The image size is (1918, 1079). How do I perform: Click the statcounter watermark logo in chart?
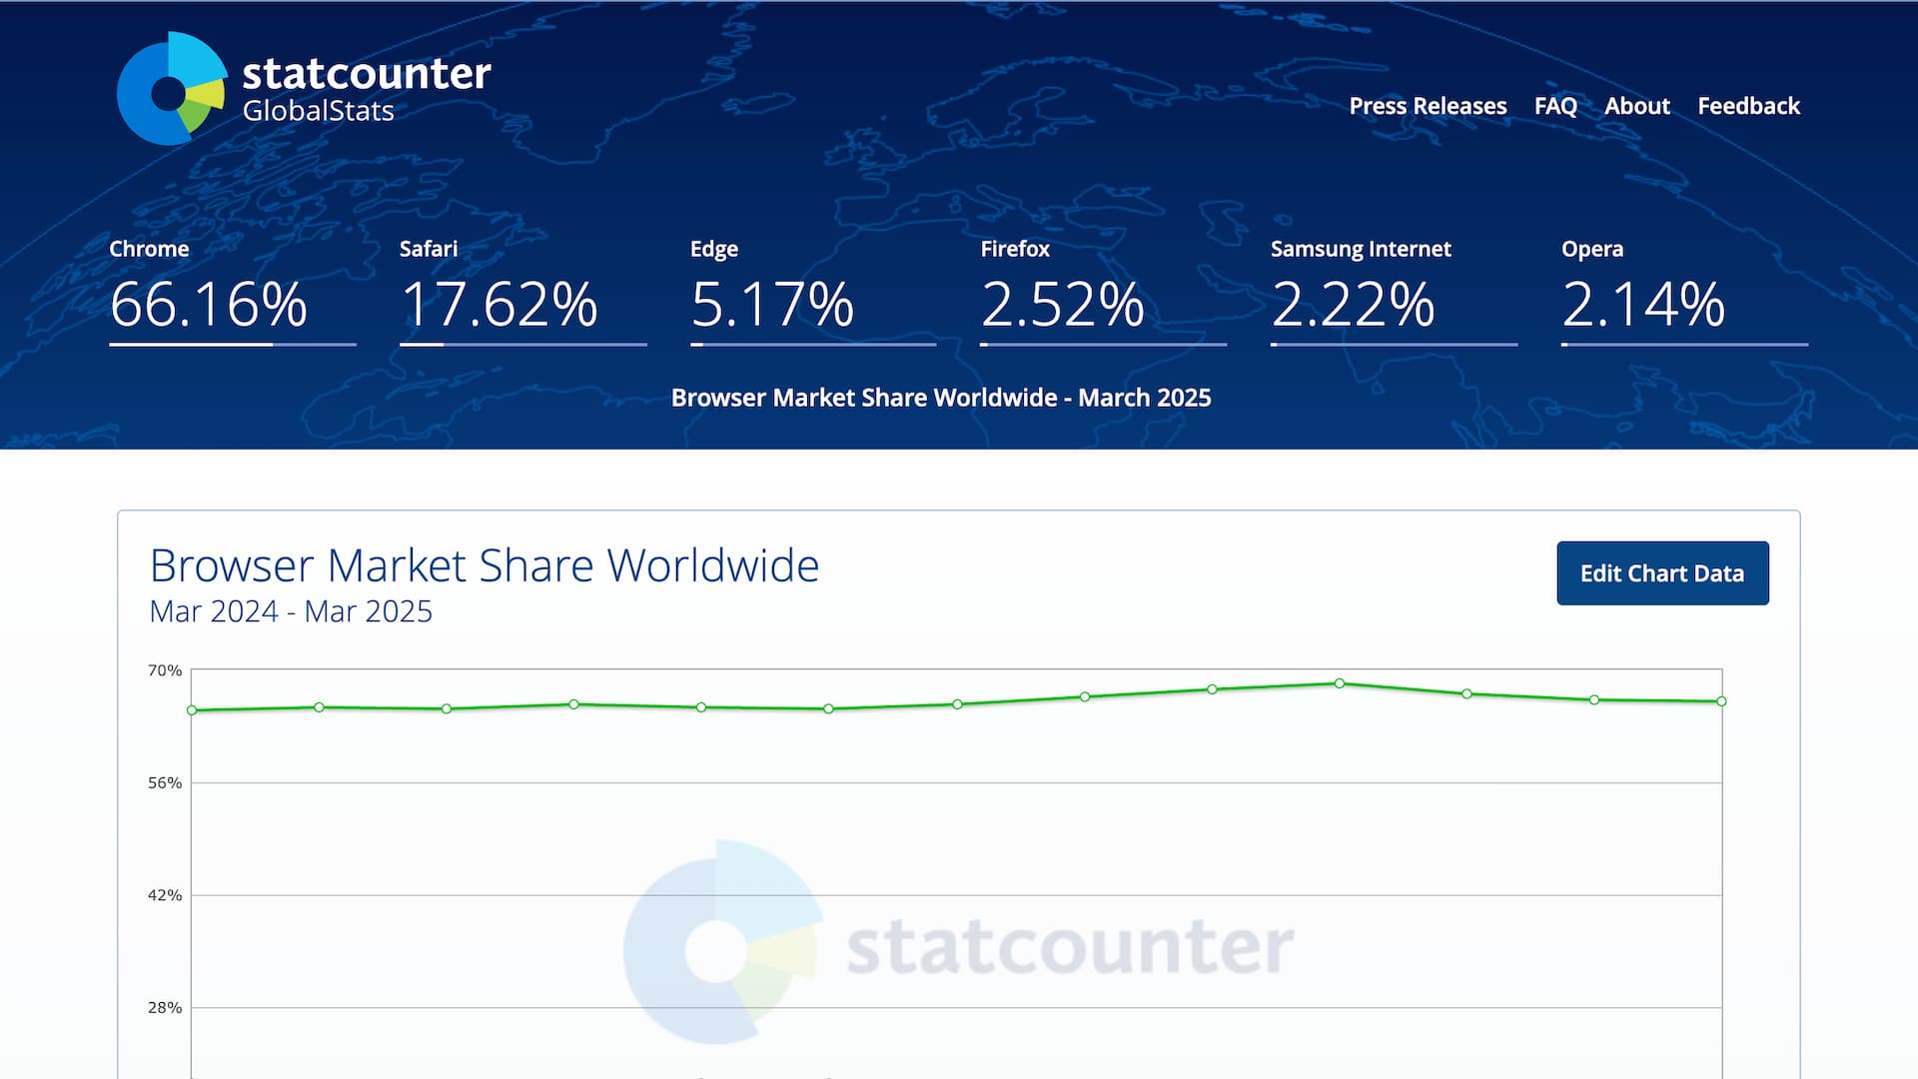coord(957,944)
